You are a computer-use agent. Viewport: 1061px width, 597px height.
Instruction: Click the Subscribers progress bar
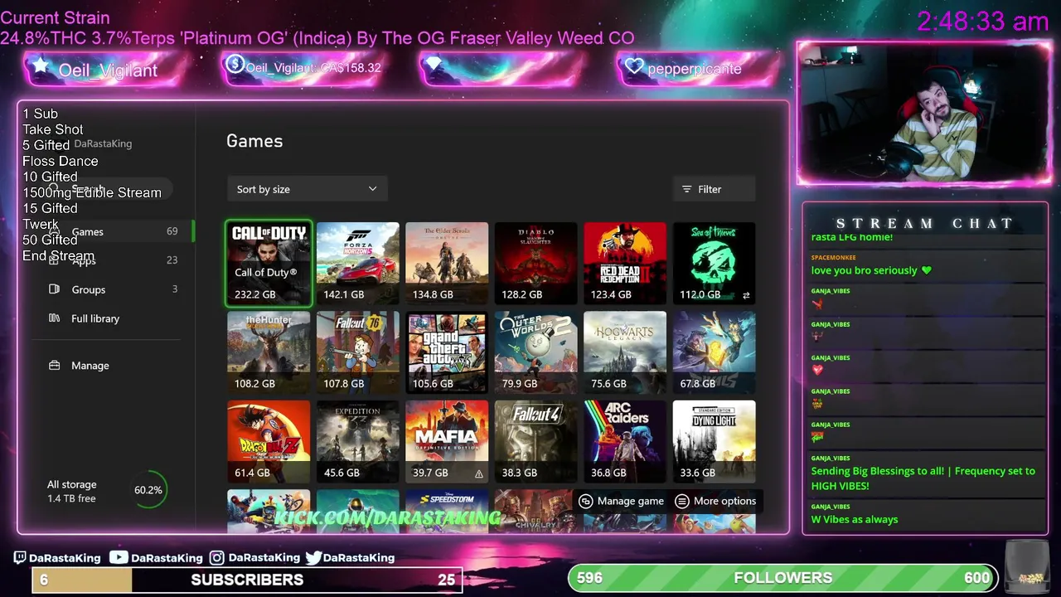247,580
